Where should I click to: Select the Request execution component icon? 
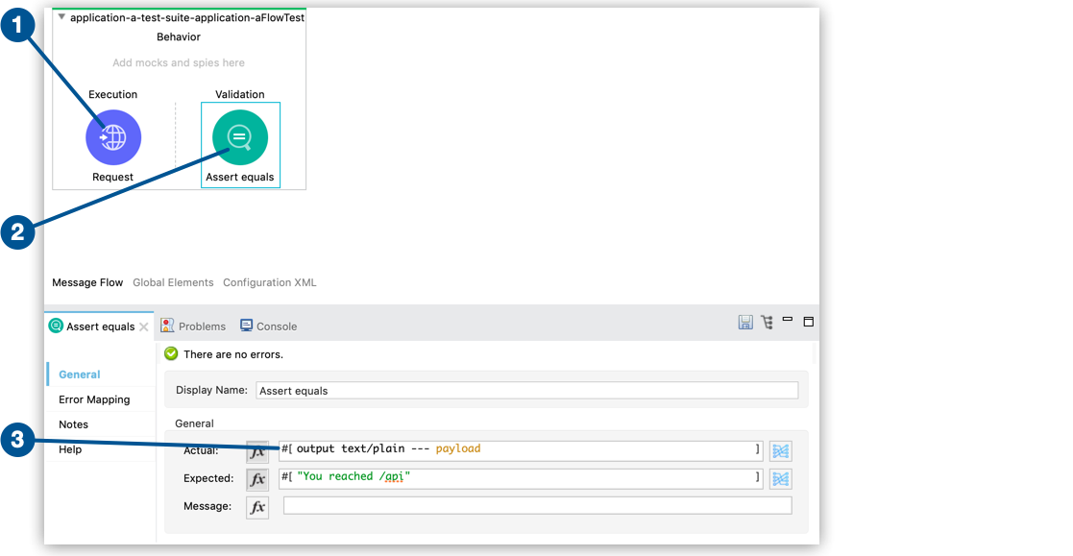coord(113,137)
